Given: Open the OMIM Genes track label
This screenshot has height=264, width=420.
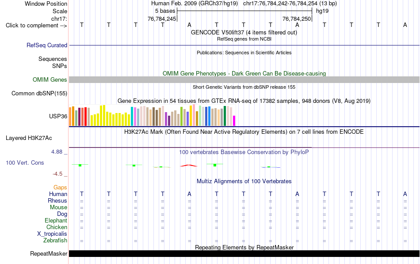Looking at the screenshot, I should [50, 80].
